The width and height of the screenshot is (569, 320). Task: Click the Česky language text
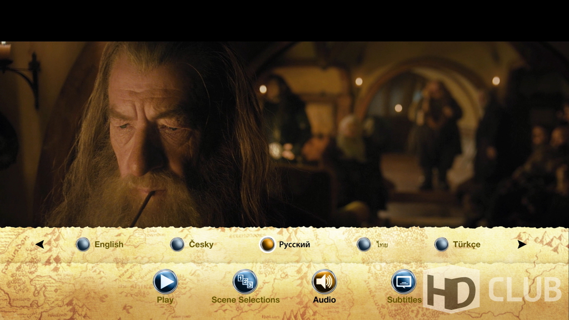pyautogui.click(x=201, y=244)
